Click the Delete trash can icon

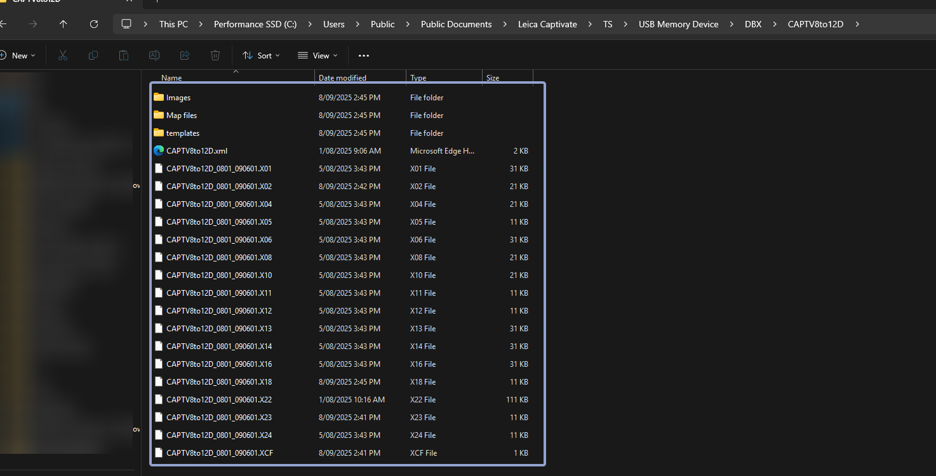(215, 56)
